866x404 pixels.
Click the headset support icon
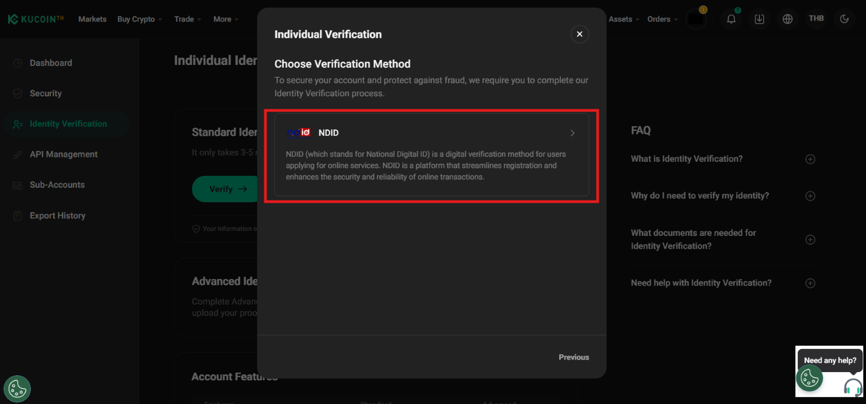[x=852, y=387]
